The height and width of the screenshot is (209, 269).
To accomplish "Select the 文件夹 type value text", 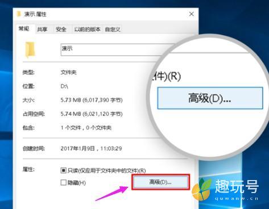I will [x=69, y=72].
